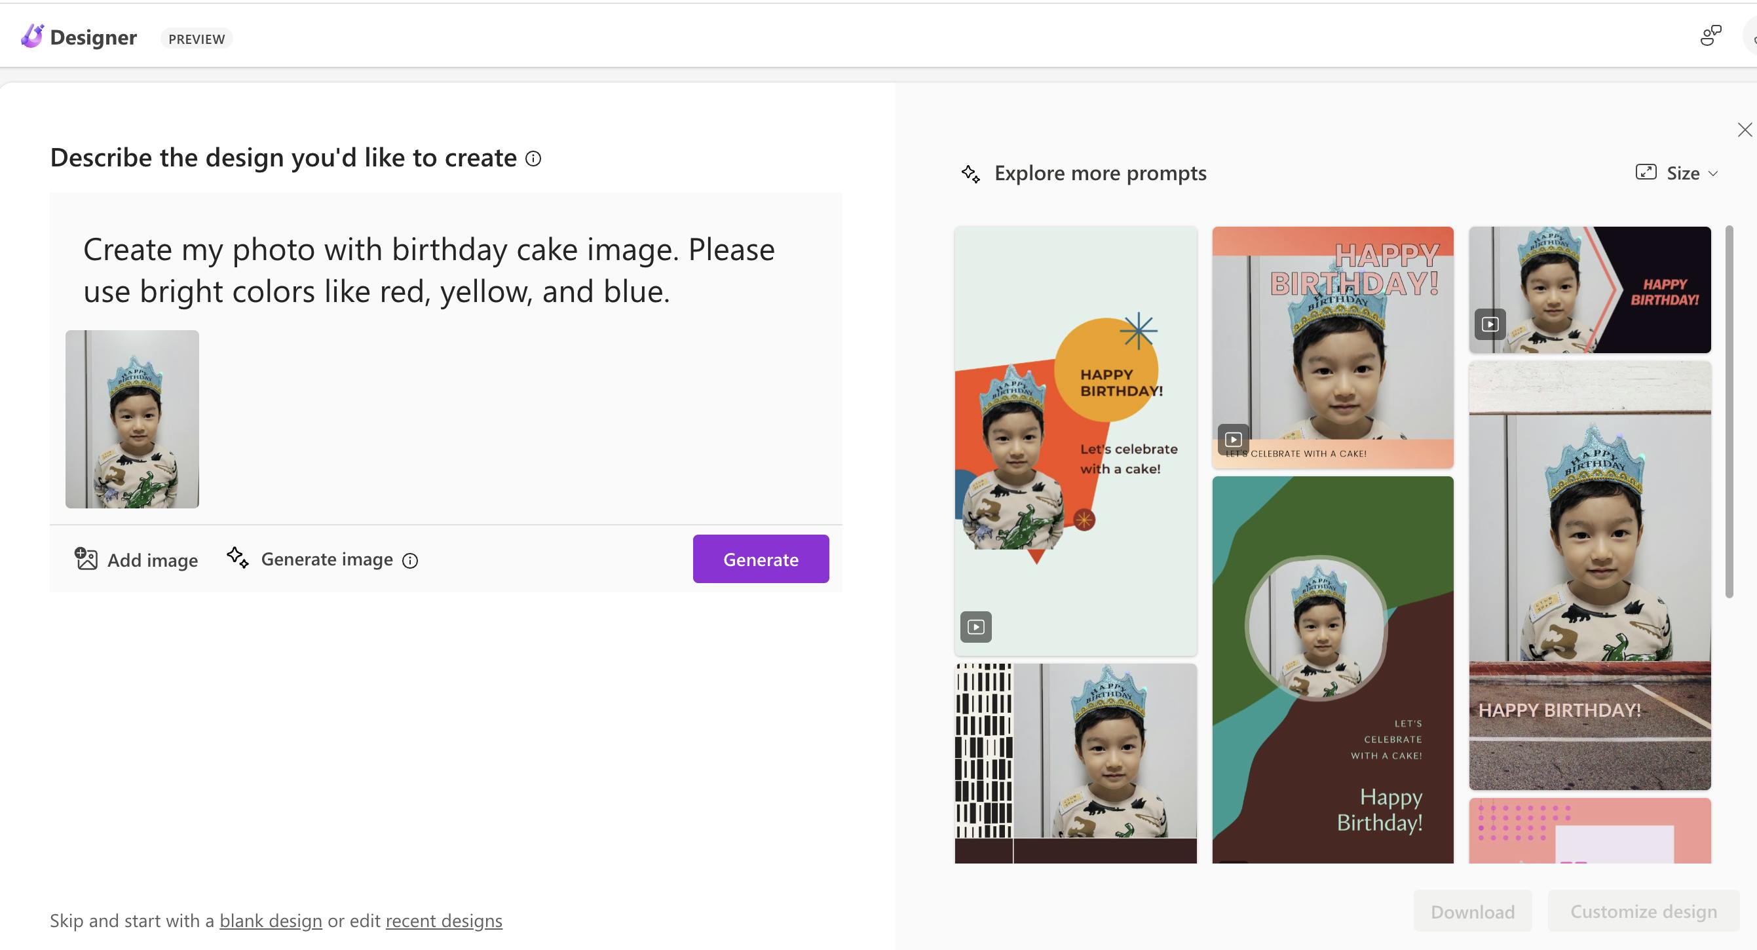1757x950 pixels.
Task: Click the Designer logo icon
Action: coord(32,36)
